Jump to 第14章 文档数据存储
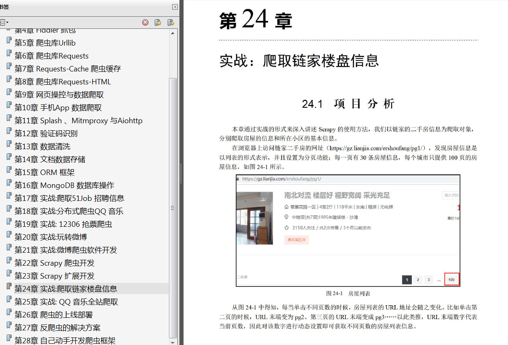This screenshot has width=508, height=345. tap(50, 160)
